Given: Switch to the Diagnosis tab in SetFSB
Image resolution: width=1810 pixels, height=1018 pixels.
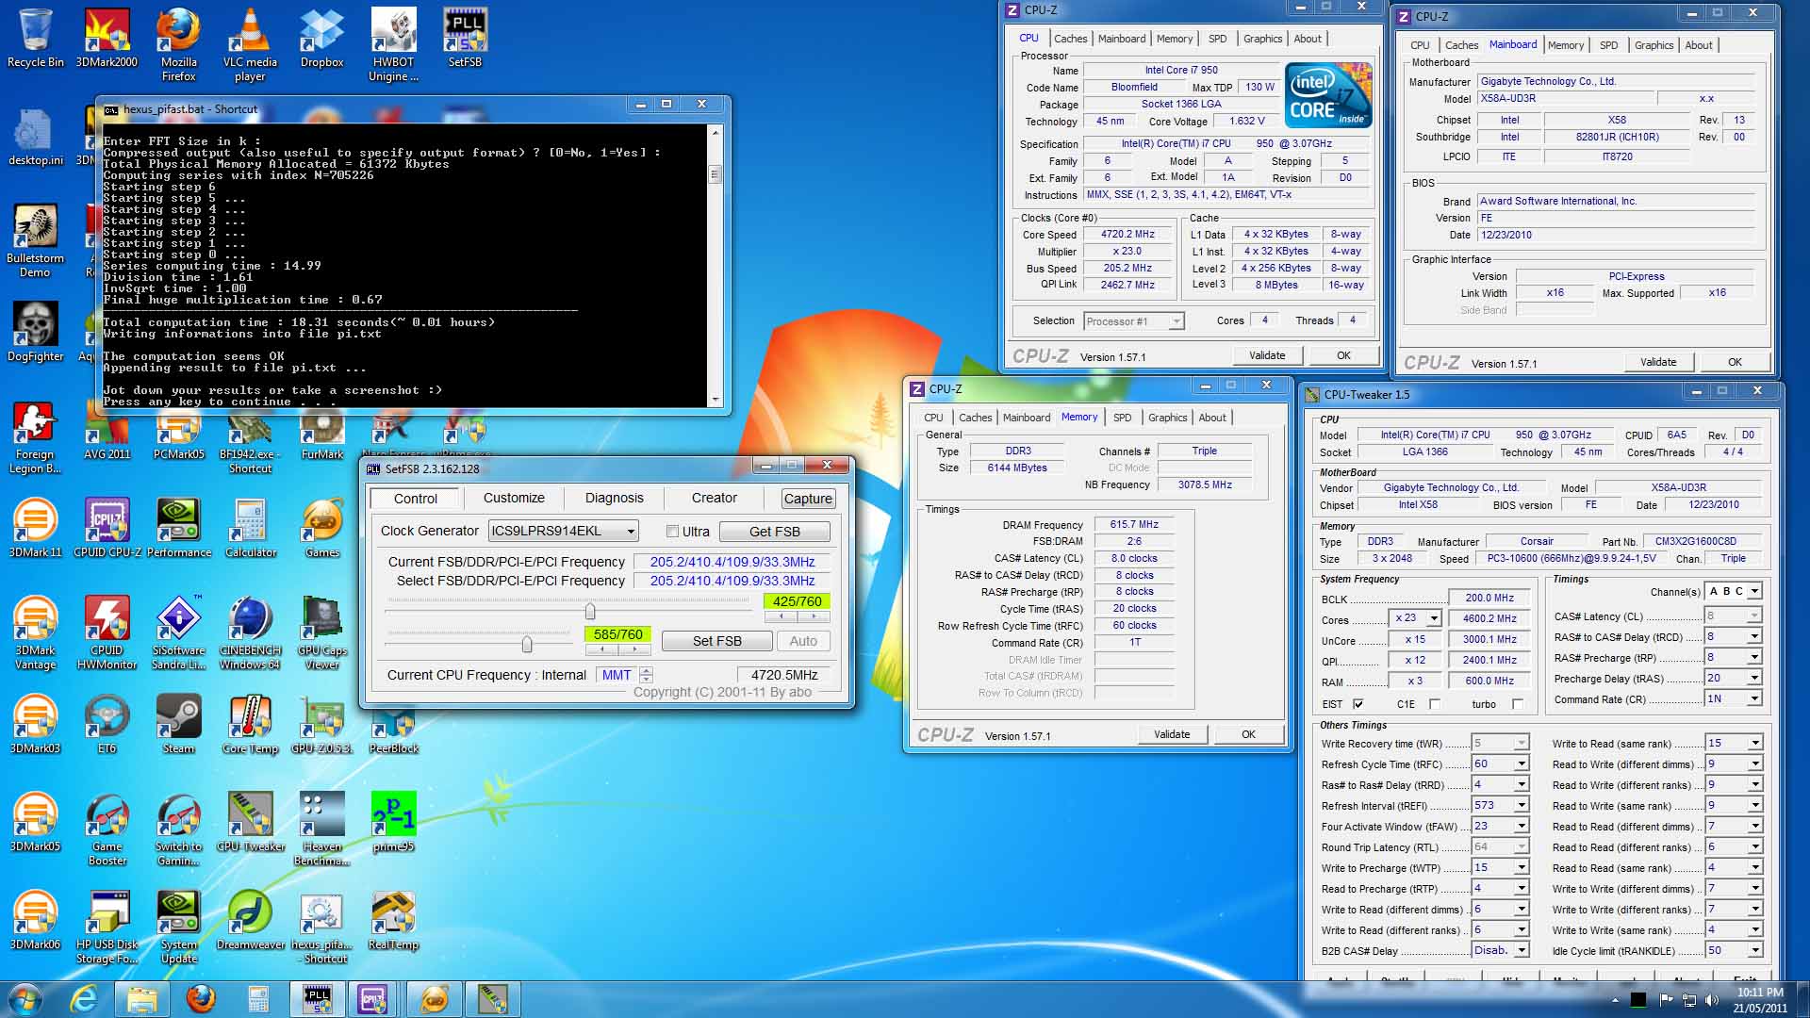Looking at the screenshot, I should (x=614, y=498).
